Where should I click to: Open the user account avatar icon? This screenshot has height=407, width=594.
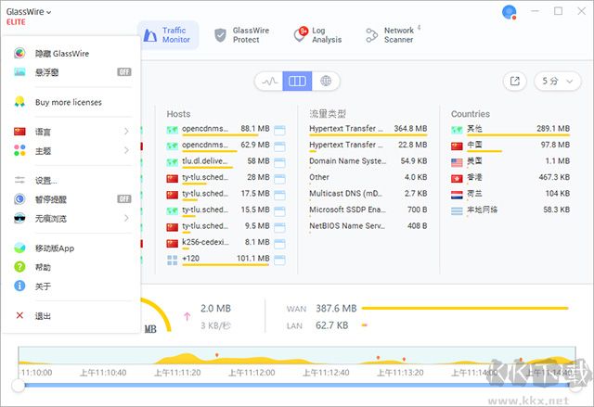(x=508, y=12)
